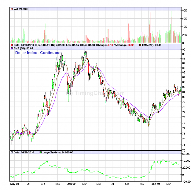
Task: Click the 'Change:-0.18' value
Action: tap(105, 45)
